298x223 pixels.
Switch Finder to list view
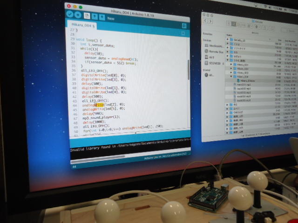point(234,24)
